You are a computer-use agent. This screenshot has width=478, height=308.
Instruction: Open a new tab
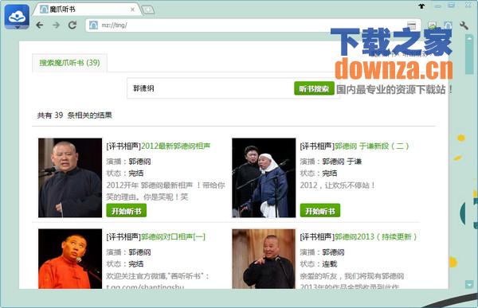click(x=148, y=10)
